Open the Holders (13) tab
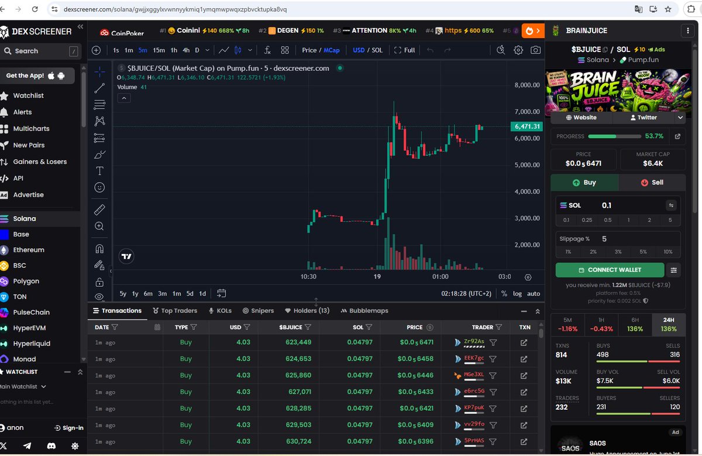 tap(307, 311)
